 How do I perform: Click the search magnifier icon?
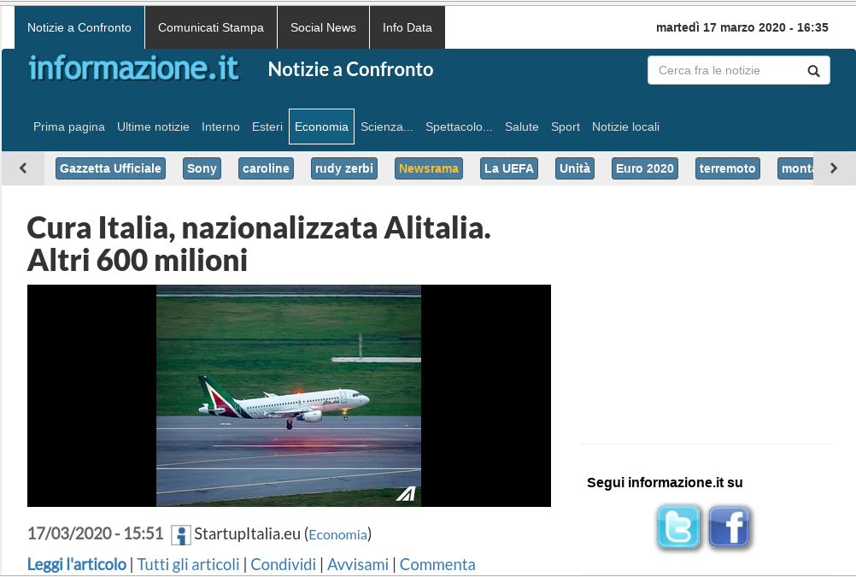[x=813, y=71]
